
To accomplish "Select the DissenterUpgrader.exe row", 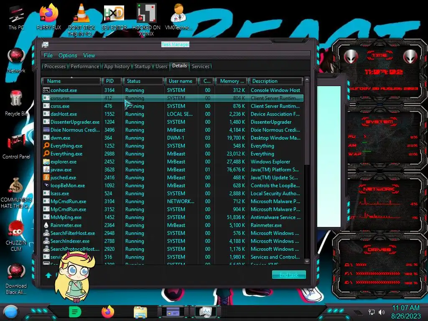I will coord(173,122).
